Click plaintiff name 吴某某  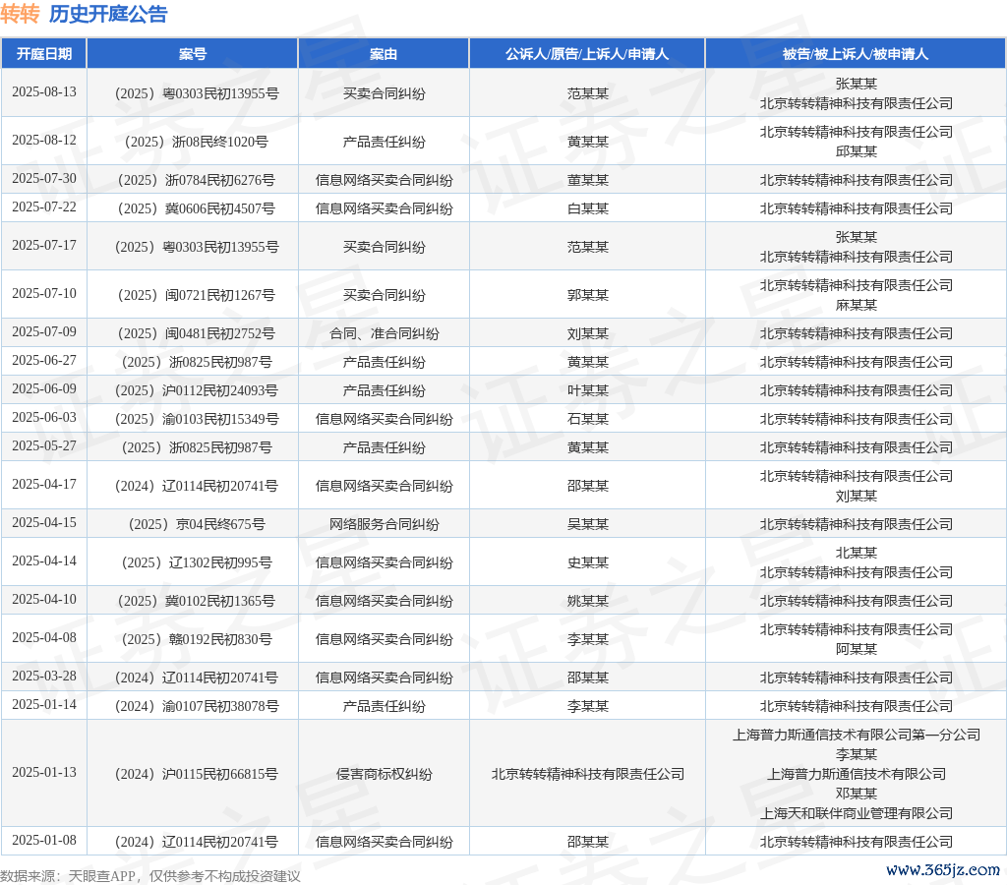pos(587,524)
